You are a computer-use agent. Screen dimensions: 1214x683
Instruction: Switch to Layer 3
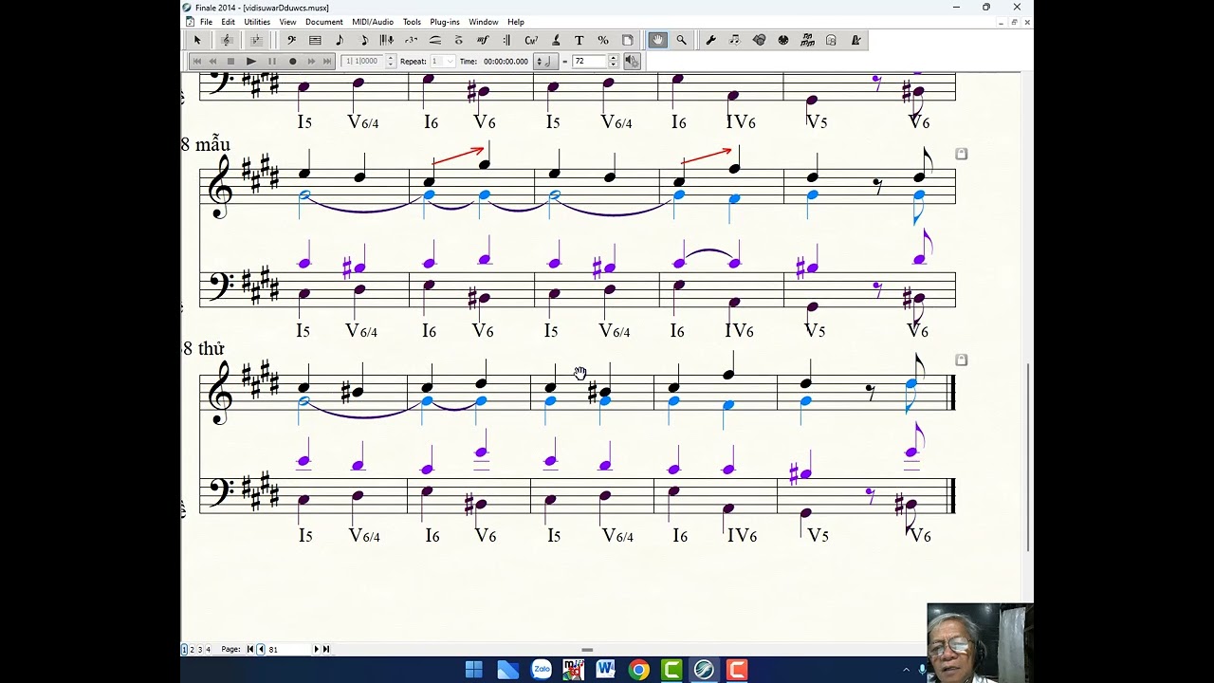point(200,649)
